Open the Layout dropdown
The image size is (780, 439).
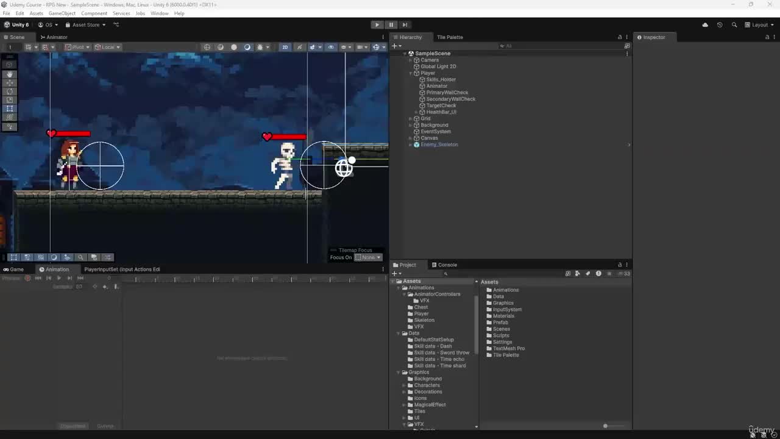tap(759, 25)
